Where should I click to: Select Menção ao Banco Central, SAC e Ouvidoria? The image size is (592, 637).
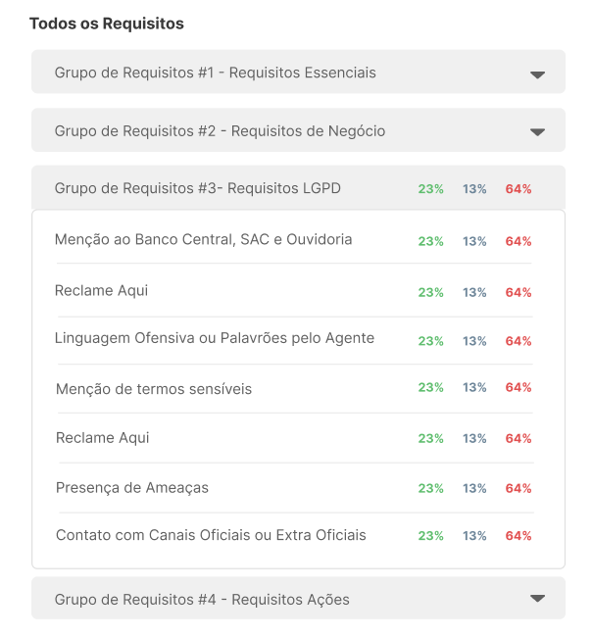(203, 240)
